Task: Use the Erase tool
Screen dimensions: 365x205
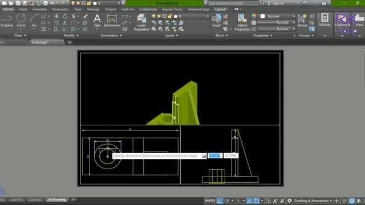Action: point(85,17)
